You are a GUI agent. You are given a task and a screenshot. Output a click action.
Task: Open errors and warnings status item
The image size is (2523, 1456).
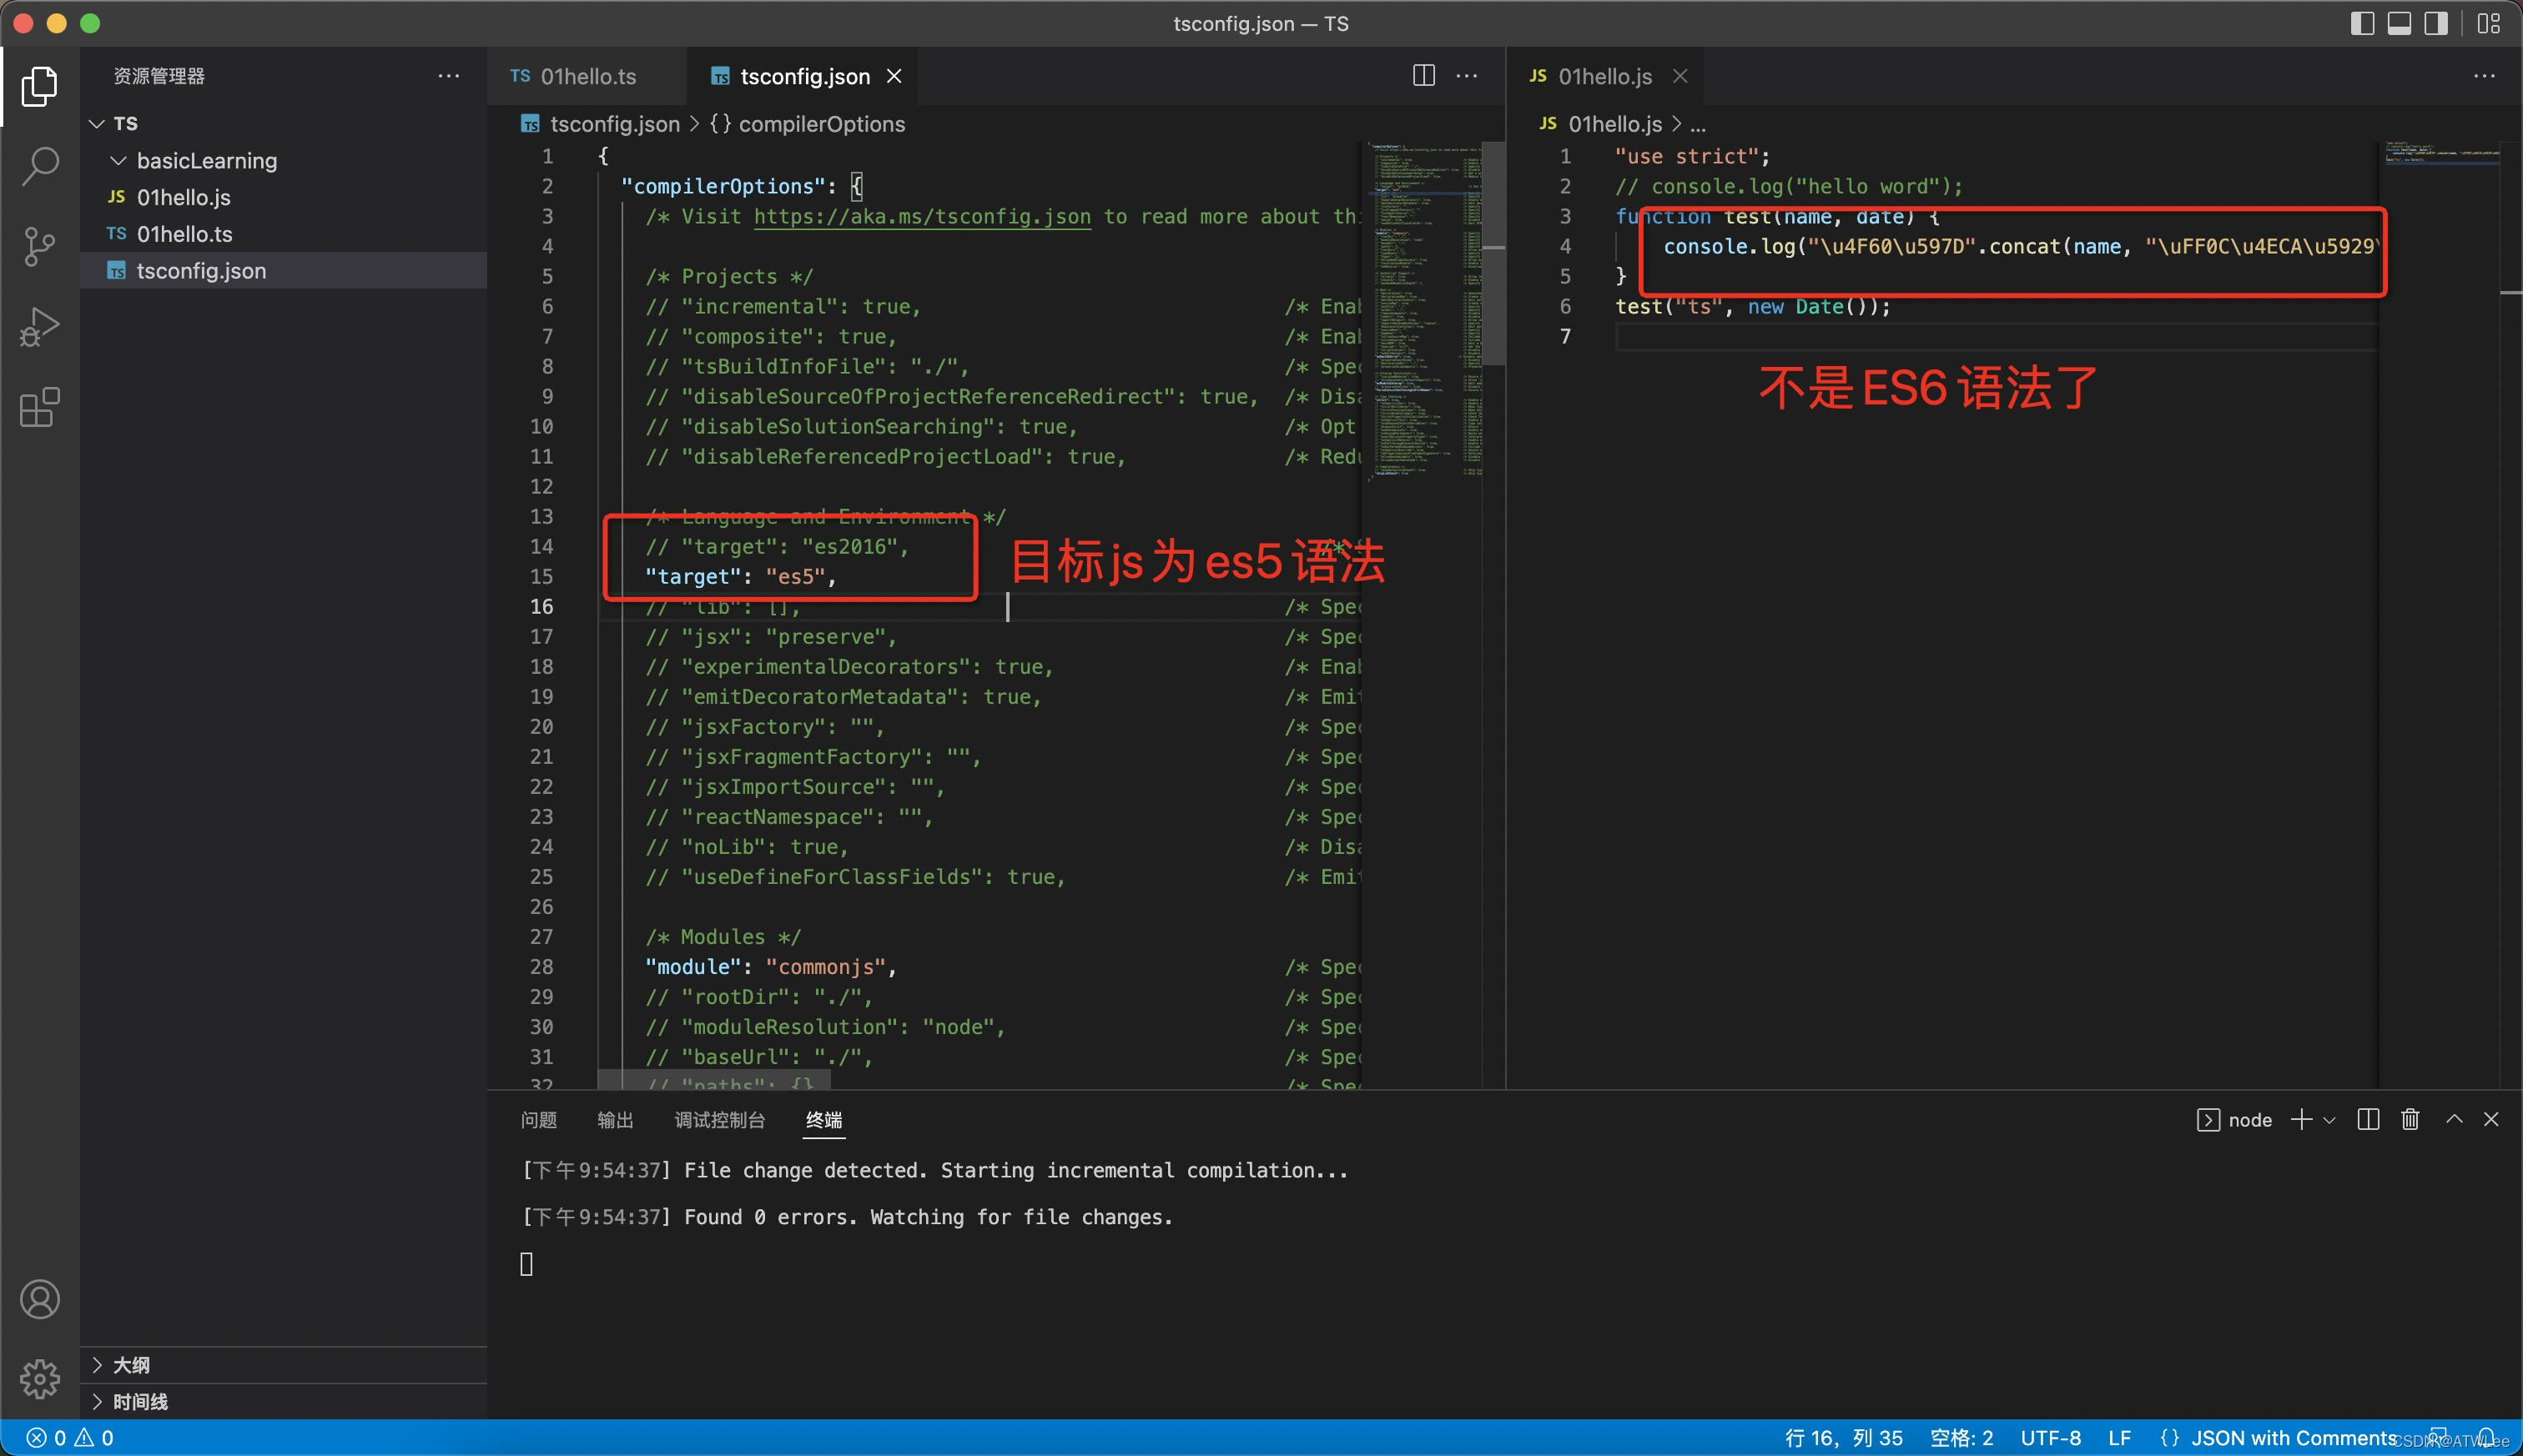70,1438
